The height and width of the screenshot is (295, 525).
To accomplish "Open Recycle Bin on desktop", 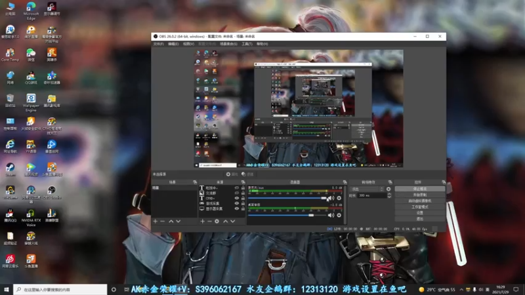I will tap(10, 100).
